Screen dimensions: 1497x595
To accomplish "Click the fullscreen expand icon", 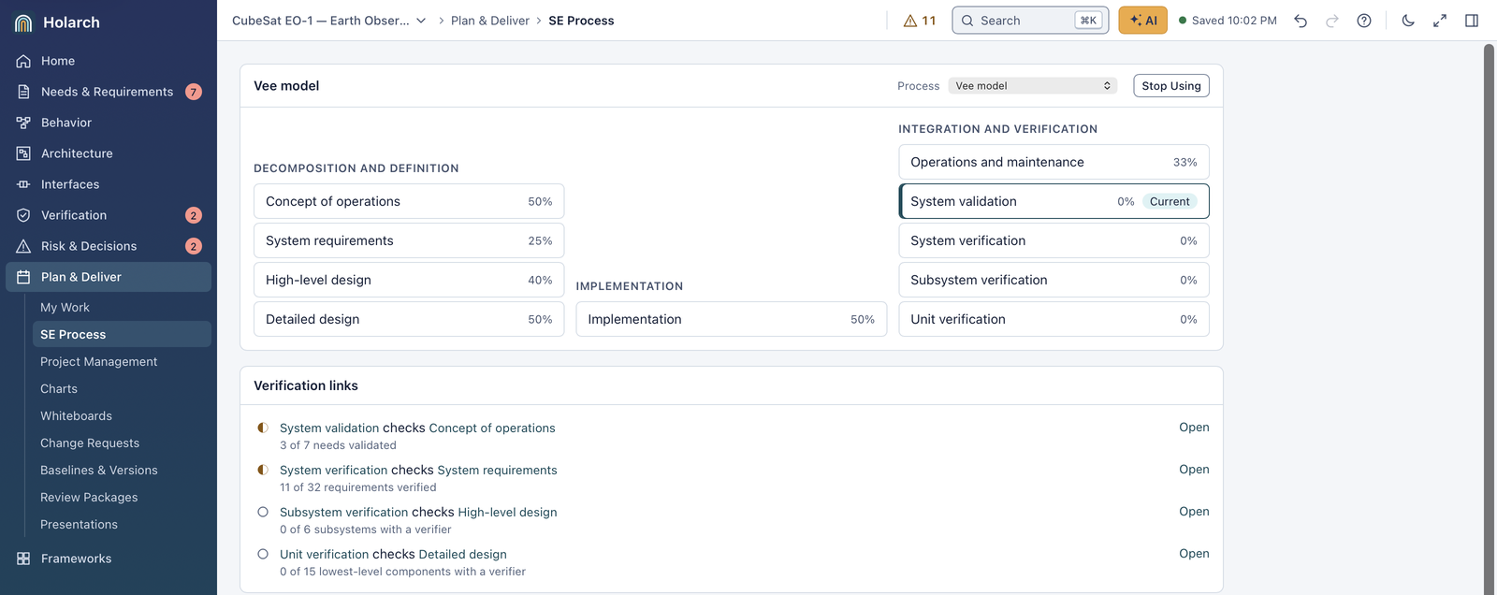I will point(1440,21).
